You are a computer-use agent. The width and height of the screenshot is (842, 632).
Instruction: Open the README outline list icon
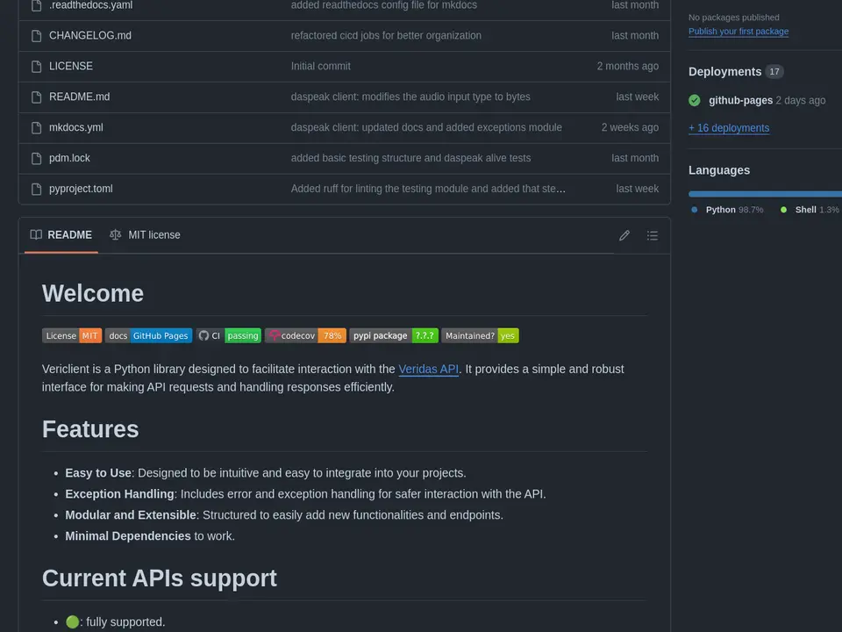click(653, 235)
